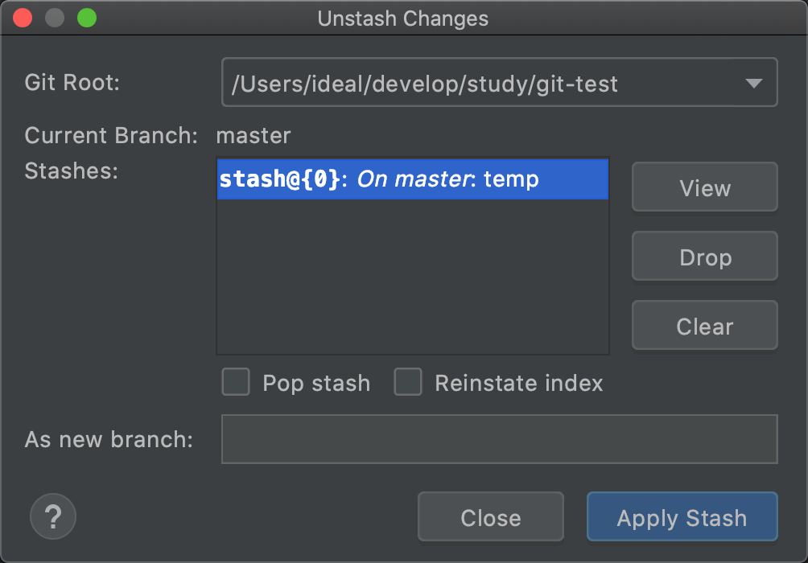Viewport: 808px width, 563px height.
Task: Click the As new branch label
Action: click(109, 439)
